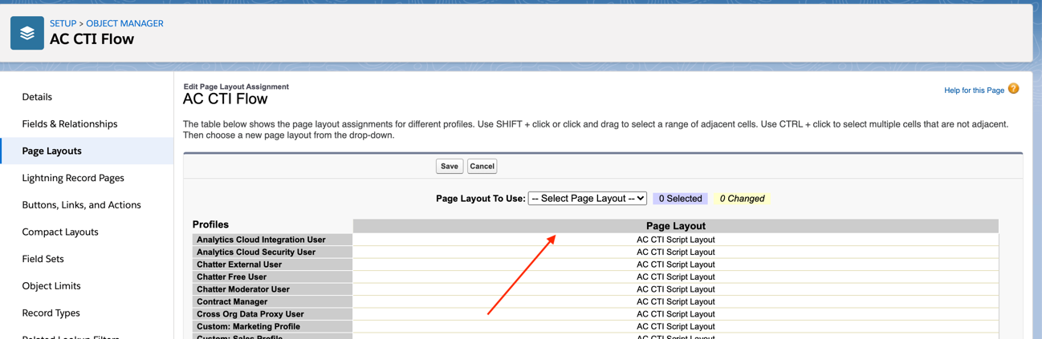1042x339 pixels.
Task: Click layout cell for Cross Org Data Proxy User
Action: click(x=676, y=314)
